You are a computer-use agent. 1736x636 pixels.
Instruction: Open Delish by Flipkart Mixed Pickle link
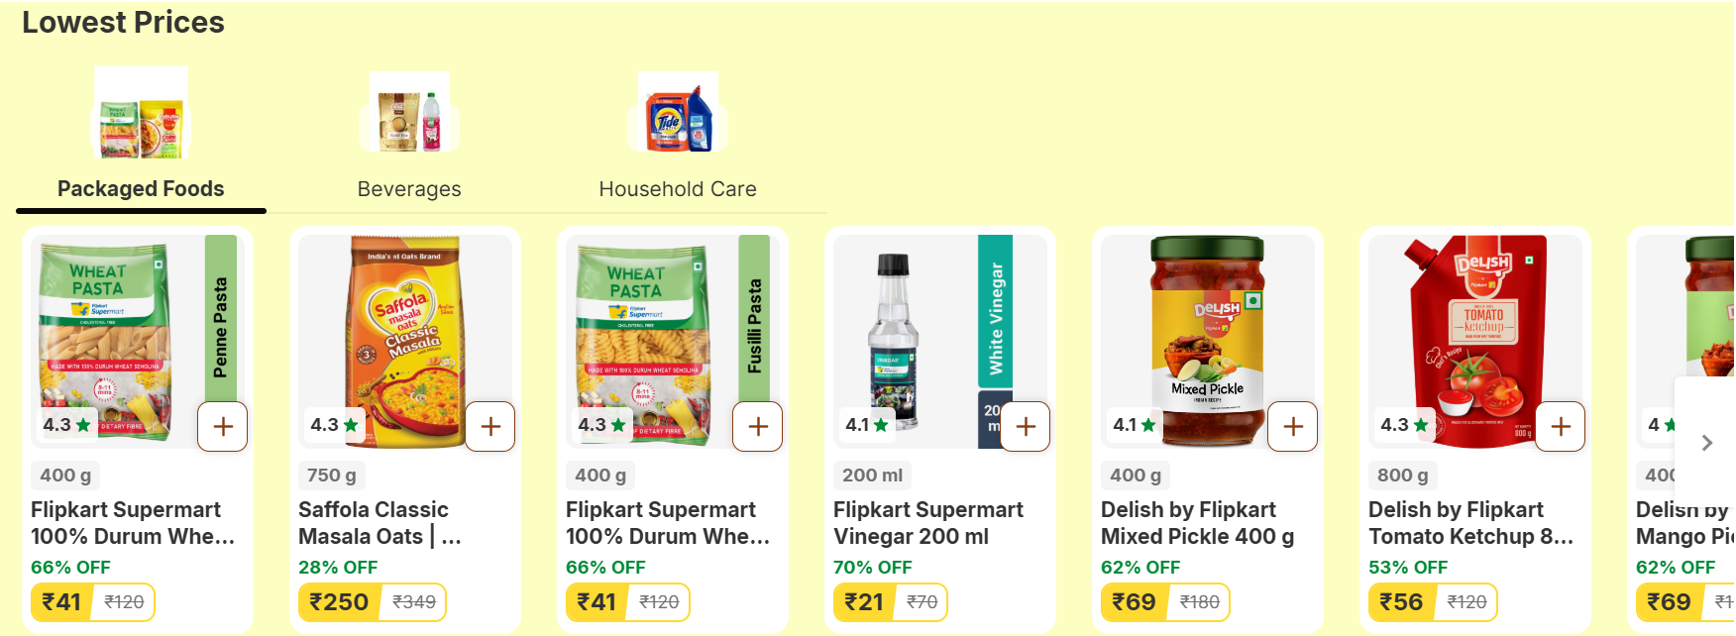pos(1197,523)
